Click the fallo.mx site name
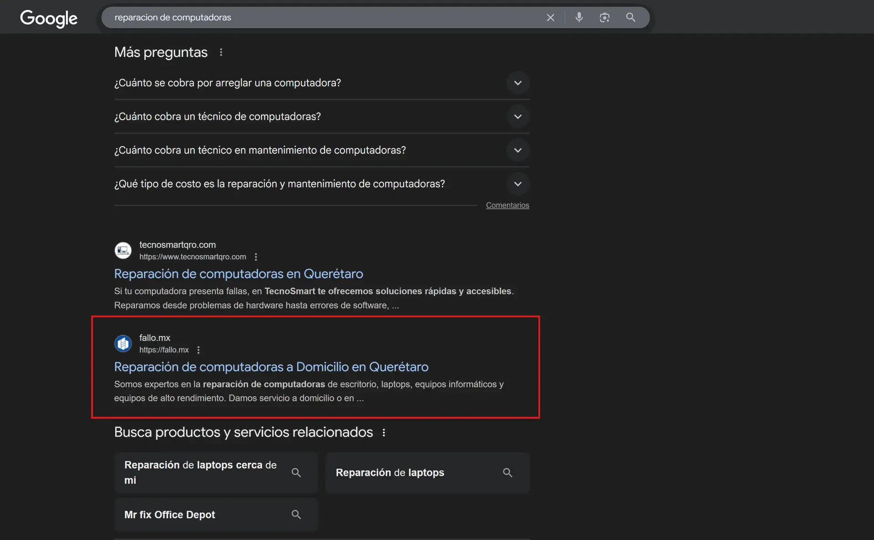Screen dimensions: 874x540 (x=155, y=338)
